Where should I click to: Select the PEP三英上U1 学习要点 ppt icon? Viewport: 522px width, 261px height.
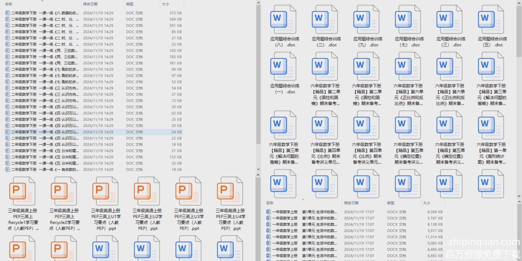coord(105,191)
